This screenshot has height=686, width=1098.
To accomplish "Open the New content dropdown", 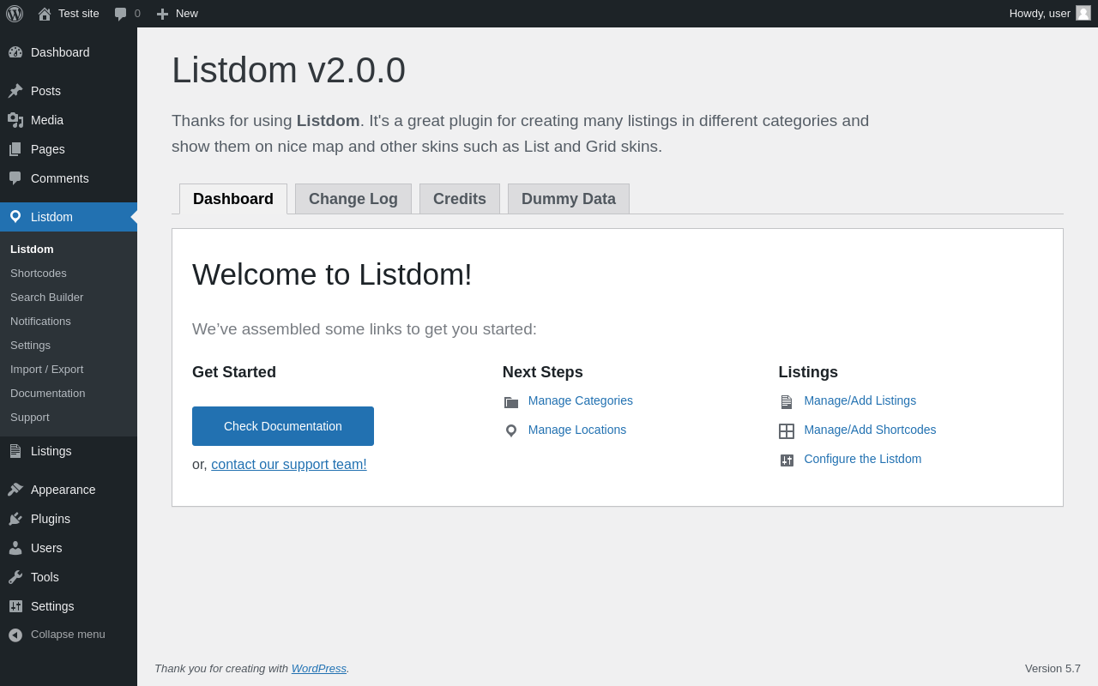I will (x=178, y=14).
